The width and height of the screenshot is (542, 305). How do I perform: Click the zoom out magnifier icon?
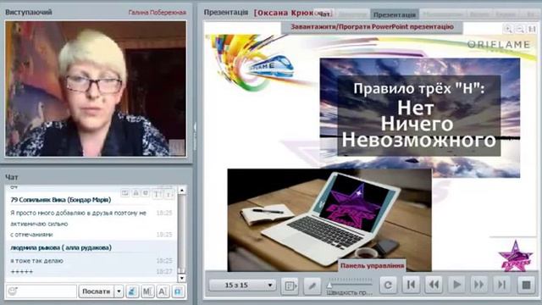point(519,30)
